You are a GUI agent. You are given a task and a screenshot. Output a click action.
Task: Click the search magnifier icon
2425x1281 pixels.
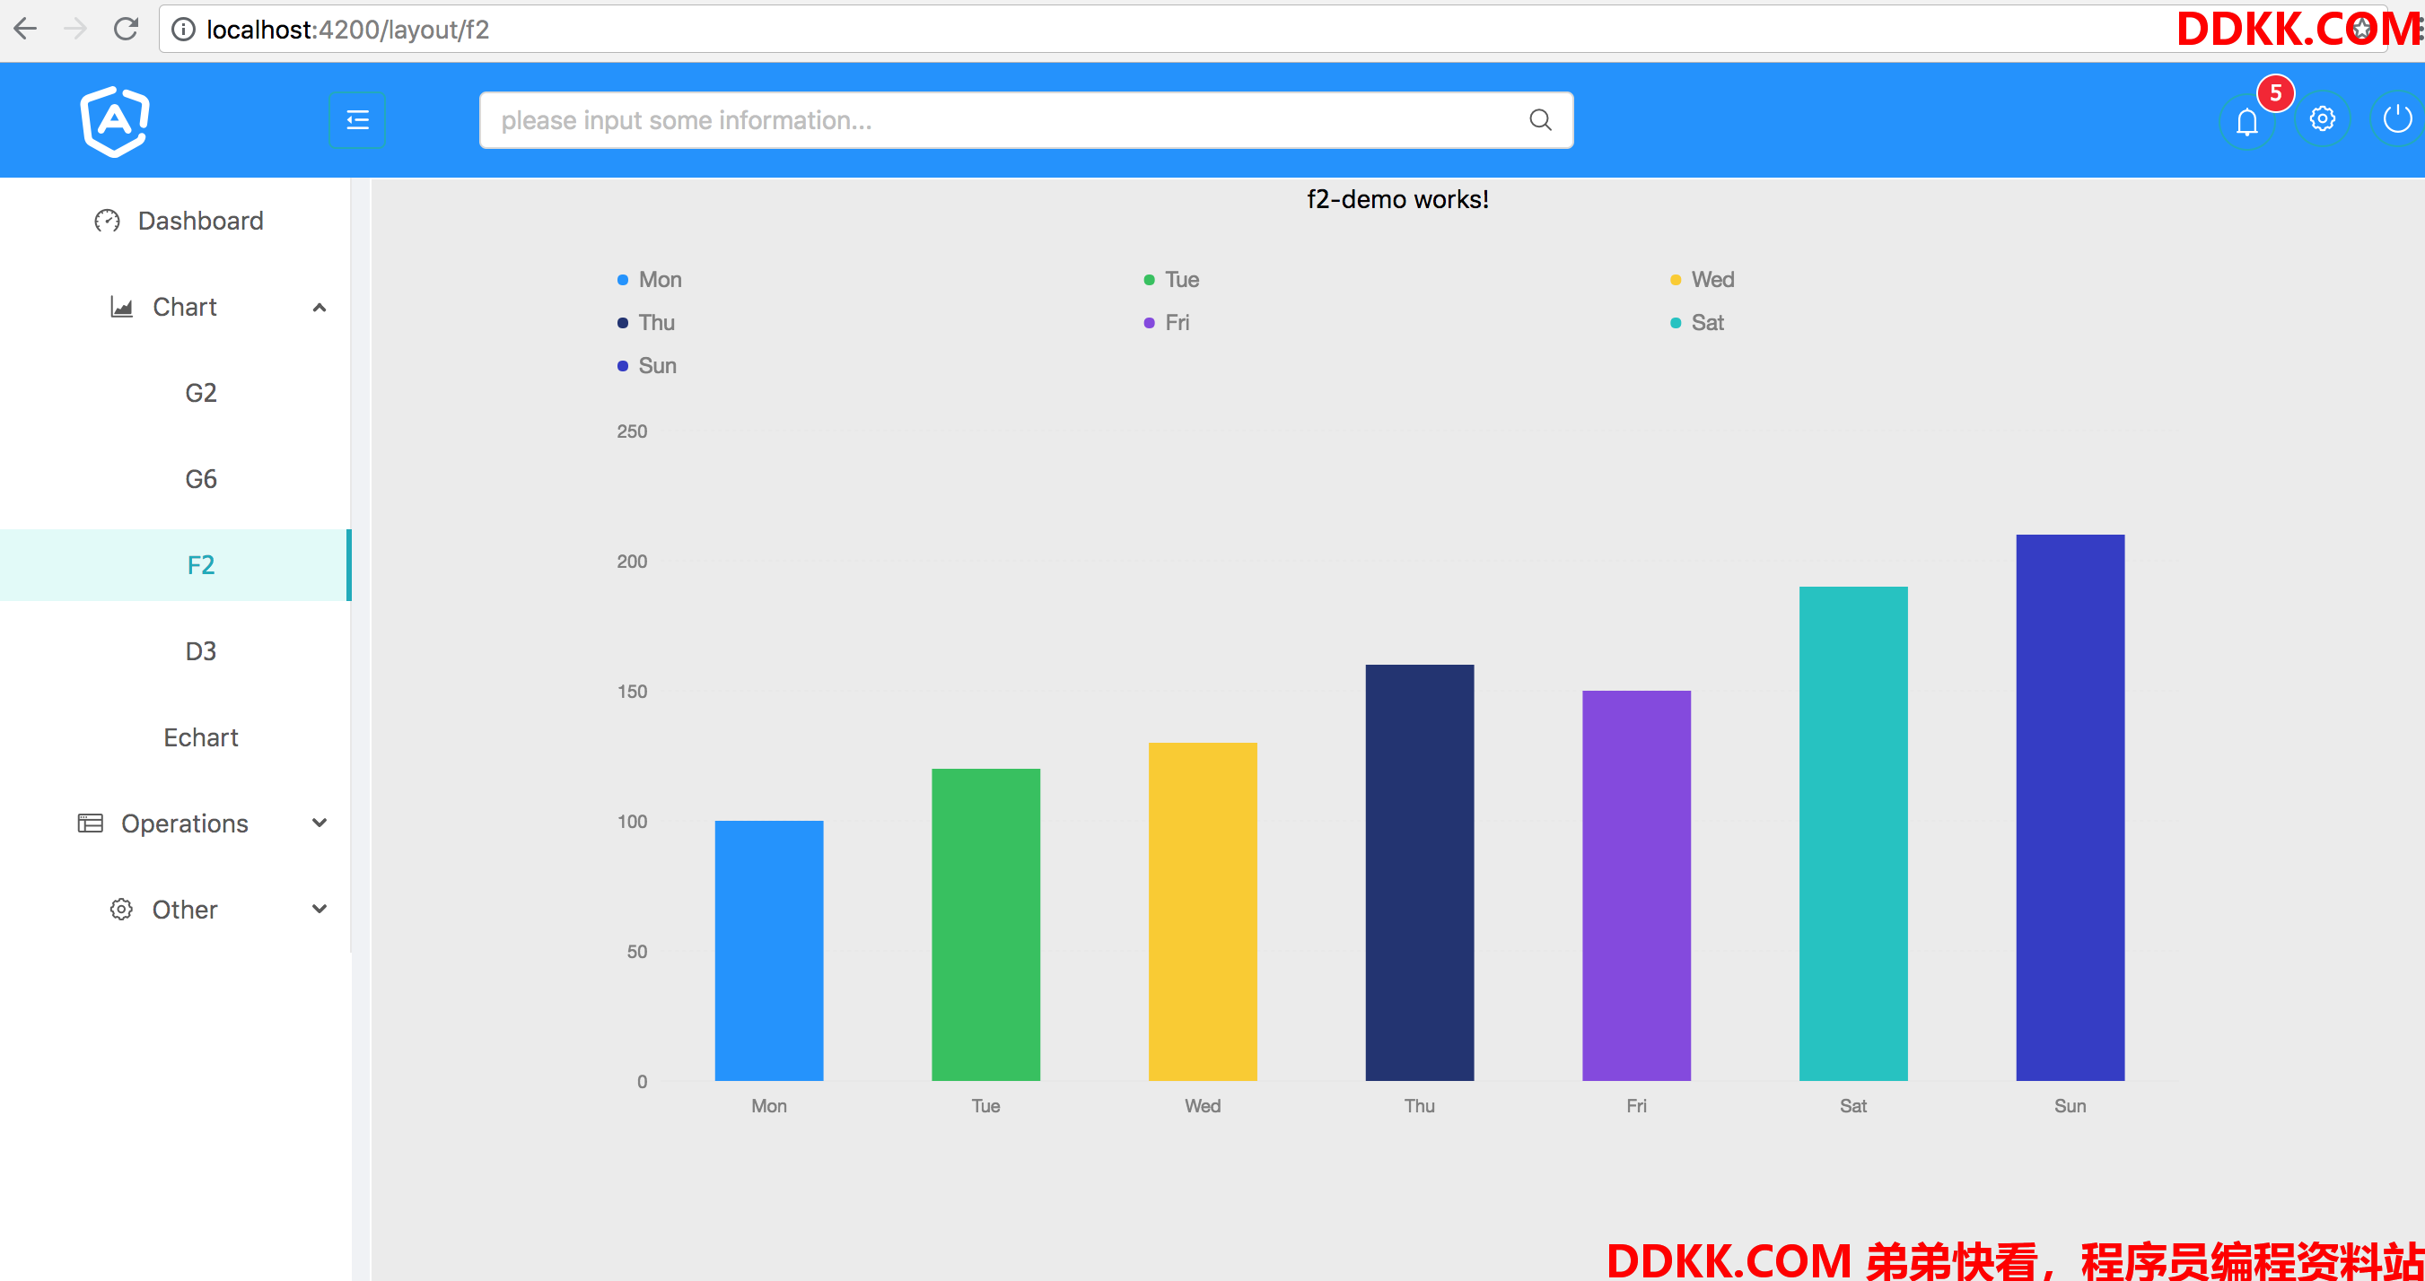[1540, 119]
